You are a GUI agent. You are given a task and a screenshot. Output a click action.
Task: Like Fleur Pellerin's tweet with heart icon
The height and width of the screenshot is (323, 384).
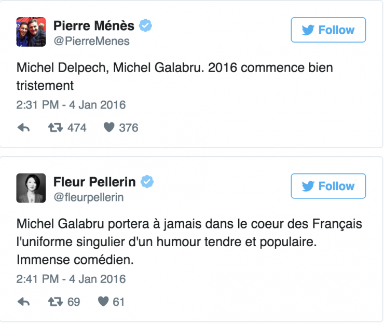[102, 302]
